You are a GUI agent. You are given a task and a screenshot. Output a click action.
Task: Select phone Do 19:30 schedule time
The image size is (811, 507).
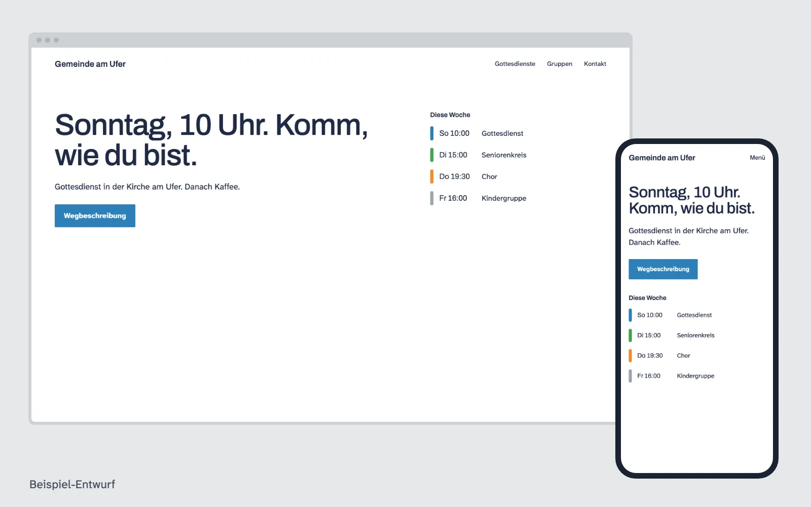[x=650, y=355]
